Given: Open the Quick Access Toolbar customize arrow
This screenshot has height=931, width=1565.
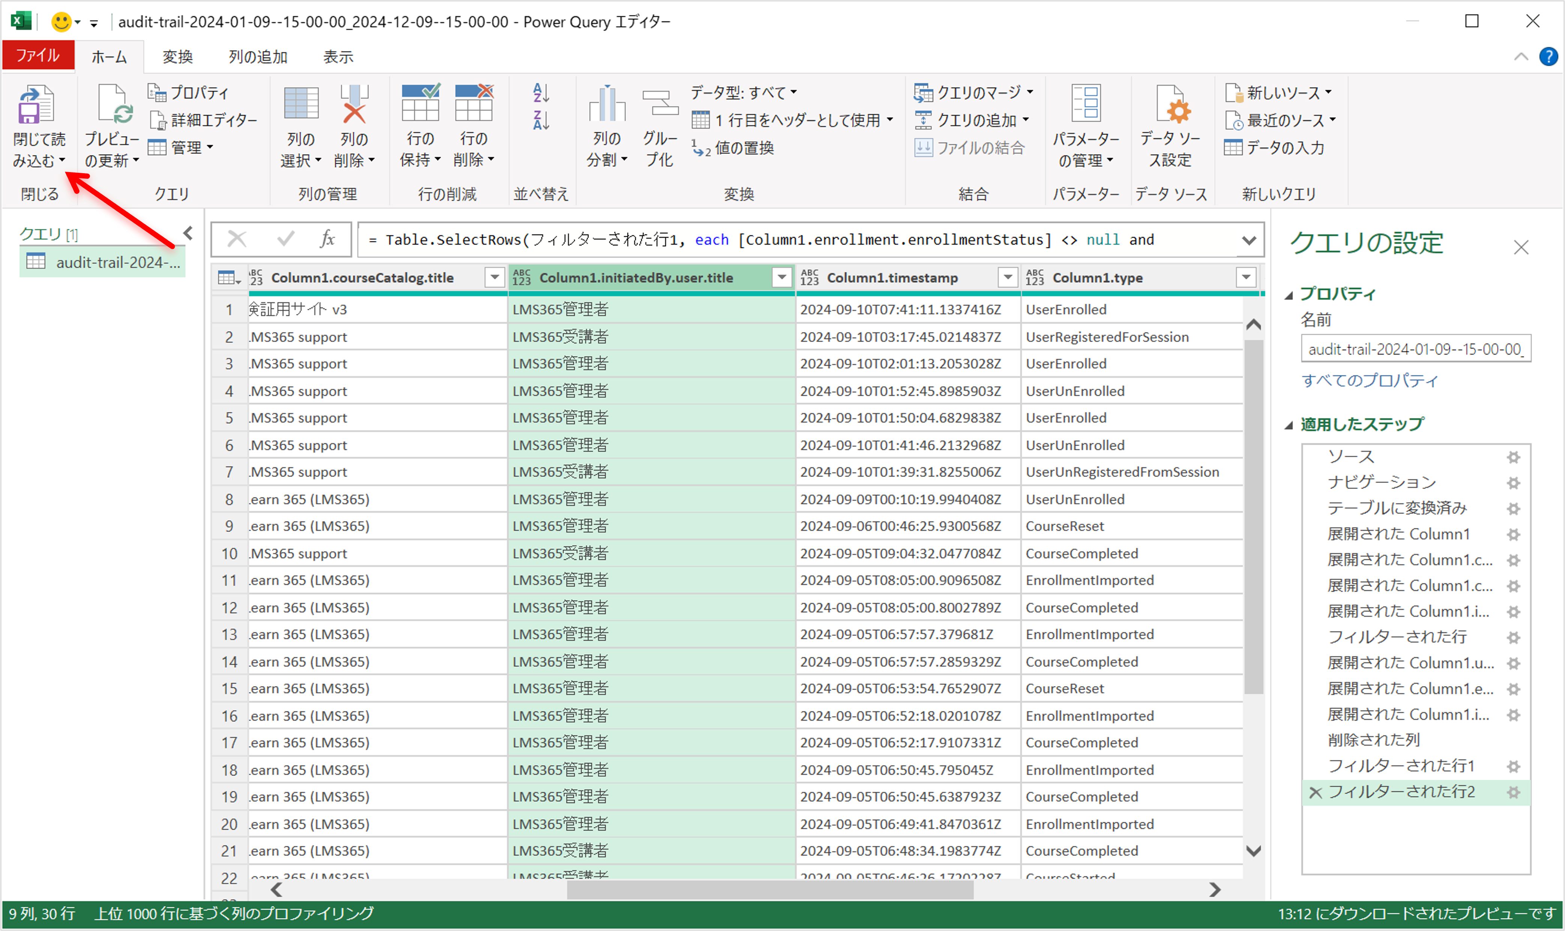Looking at the screenshot, I should tap(93, 24).
